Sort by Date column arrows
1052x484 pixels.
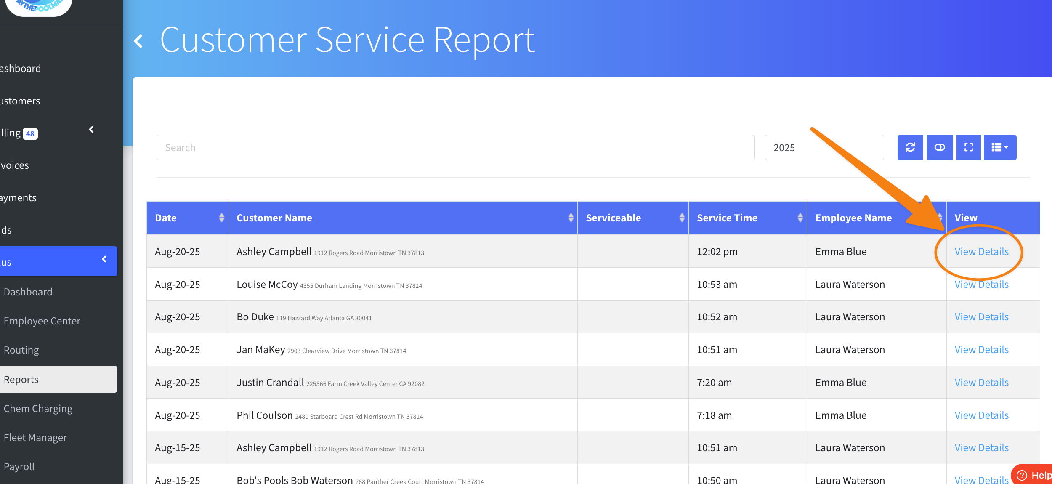[221, 218]
